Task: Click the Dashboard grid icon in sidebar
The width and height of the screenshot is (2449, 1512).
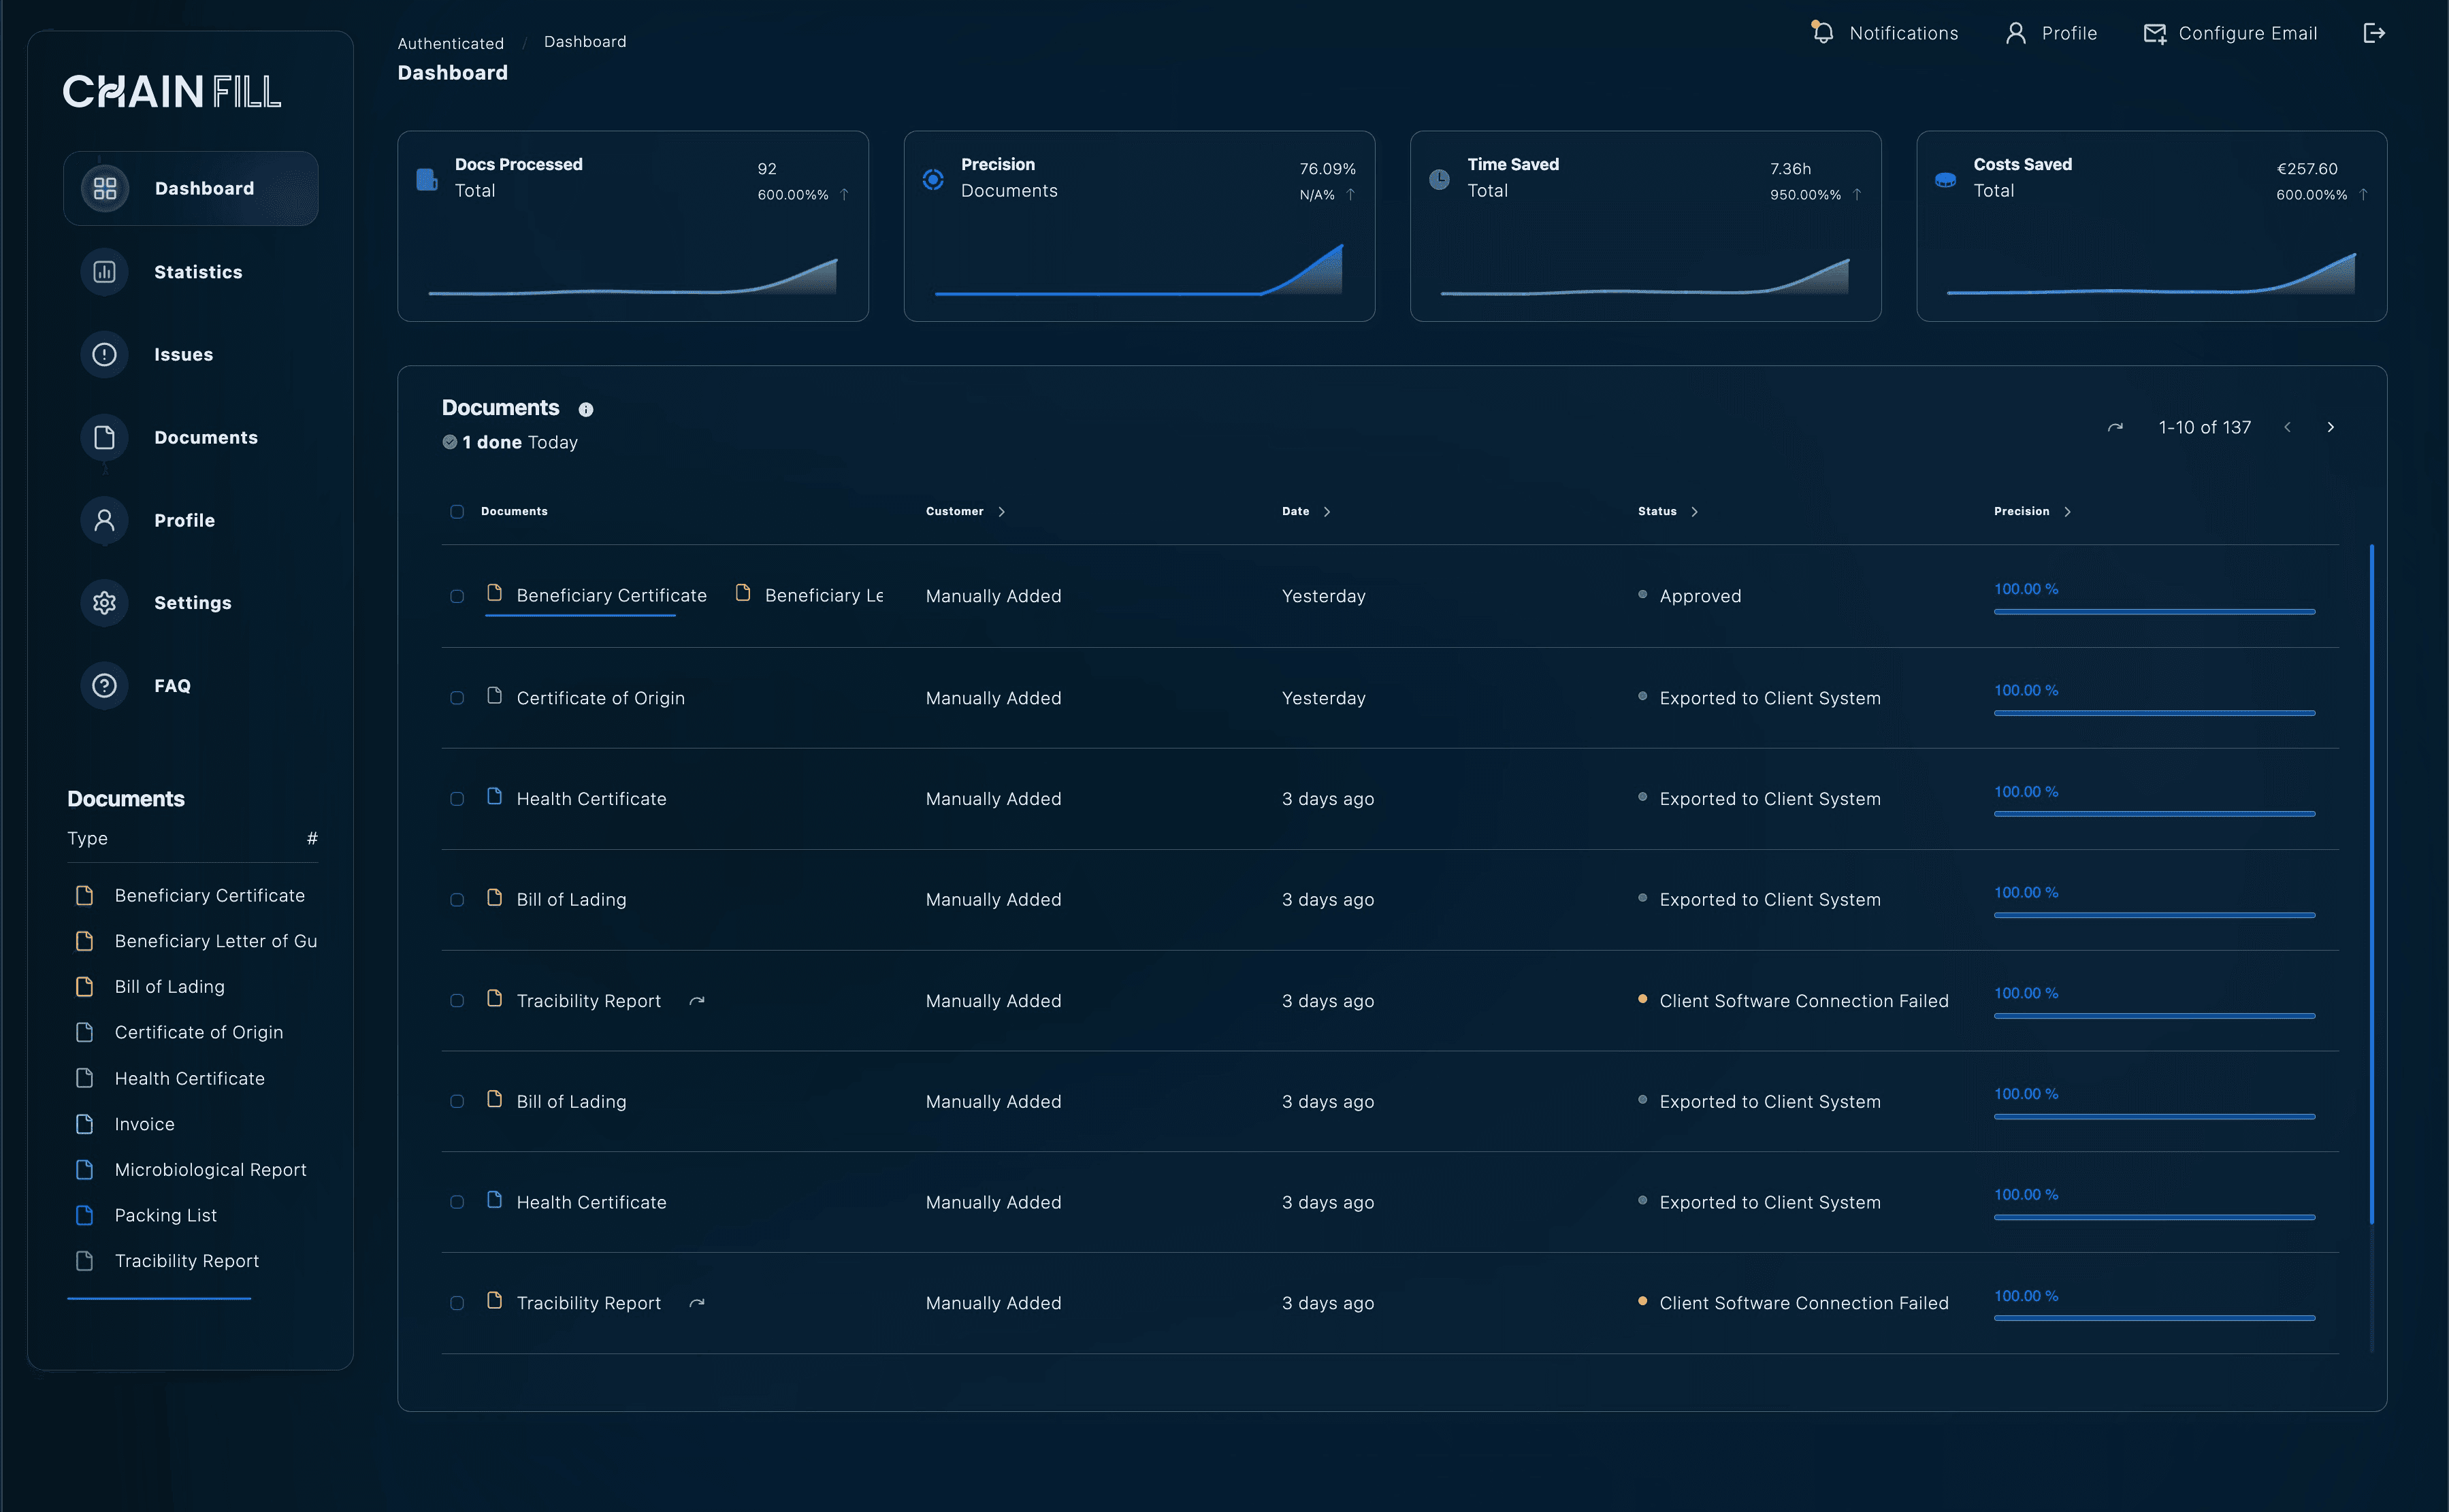Action: click(105, 188)
